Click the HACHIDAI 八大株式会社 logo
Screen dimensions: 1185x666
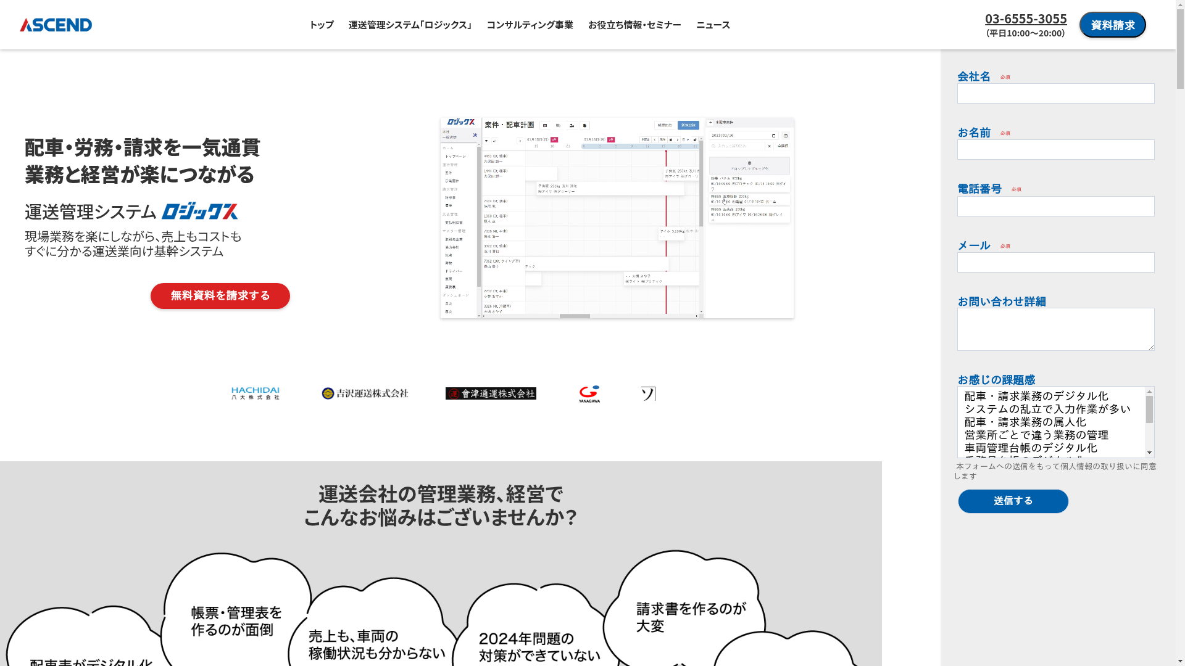256,393
